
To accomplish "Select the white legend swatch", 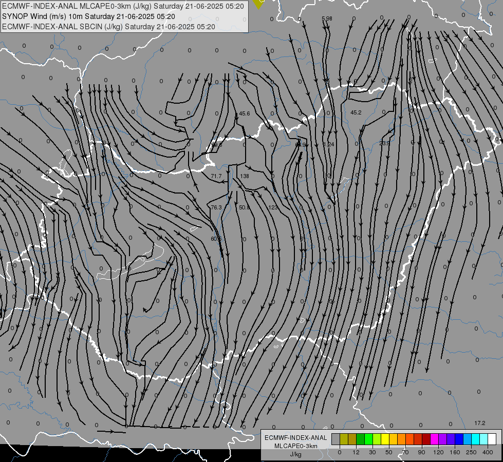I will click(x=492, y=439).
